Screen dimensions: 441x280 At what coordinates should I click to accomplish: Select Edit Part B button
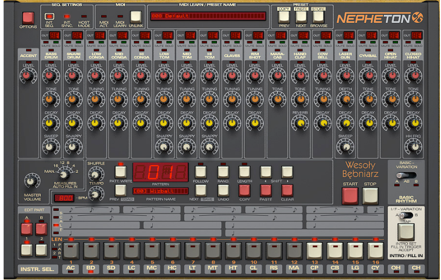point(41,229)
